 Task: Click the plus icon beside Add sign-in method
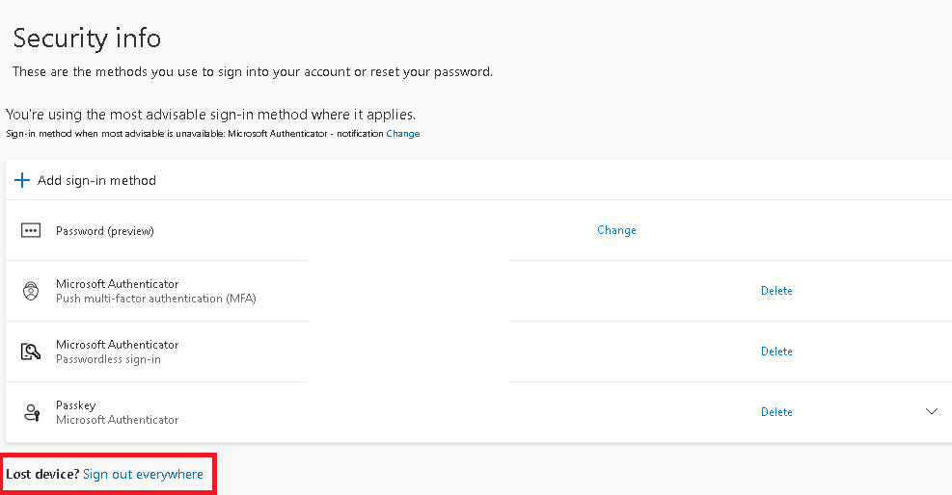click(x=22, y=180)
